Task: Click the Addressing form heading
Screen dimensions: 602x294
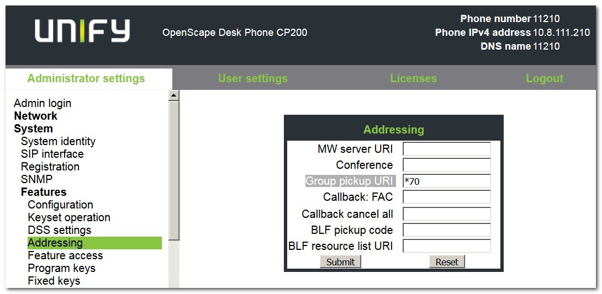Action: coord(394,130)
